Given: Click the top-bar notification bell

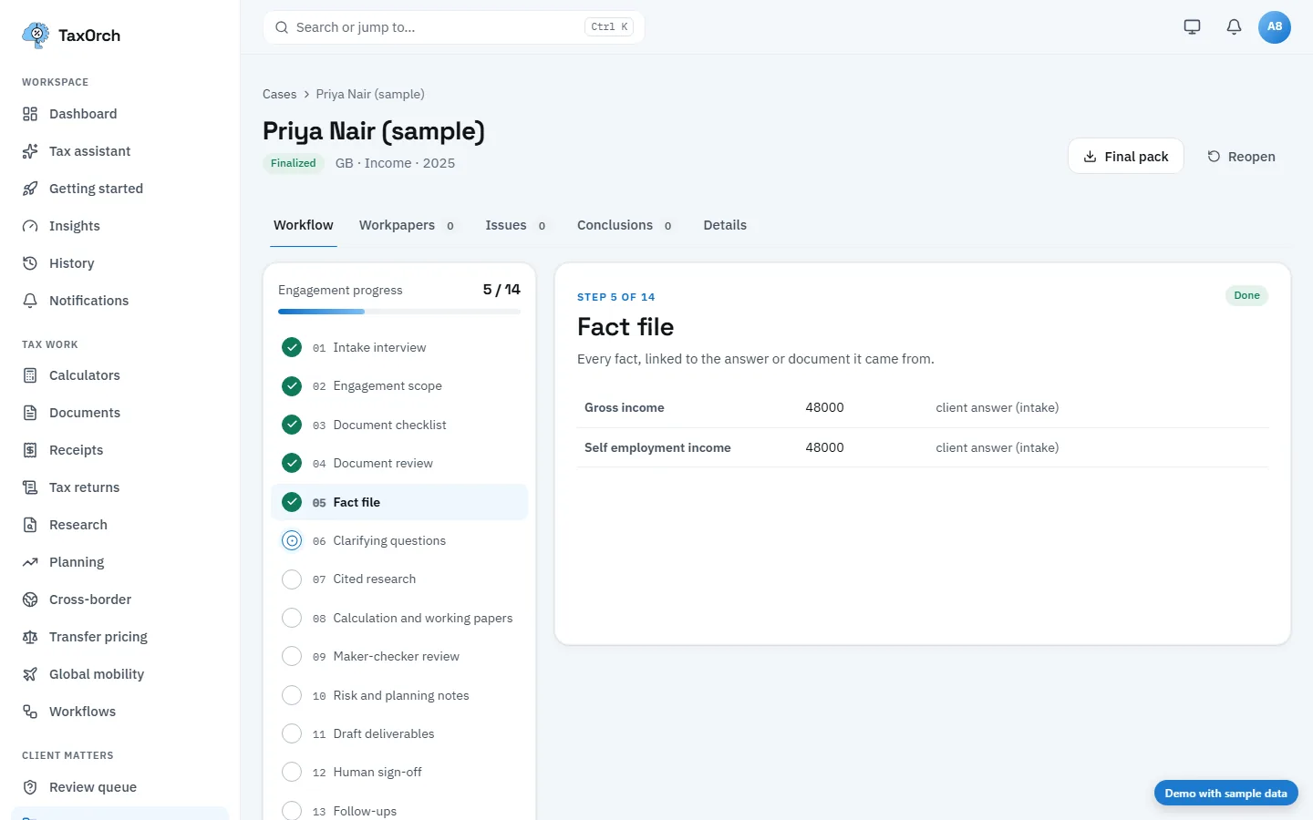Looking at the screenshot, I should tap(1234, 26).
